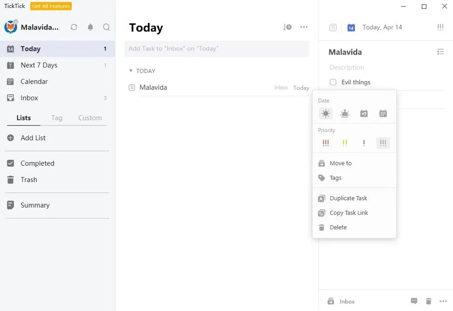Switch to the Custom tab
Image resolution: width=453 pixels, height=311 pixels.
click(90, 118)
